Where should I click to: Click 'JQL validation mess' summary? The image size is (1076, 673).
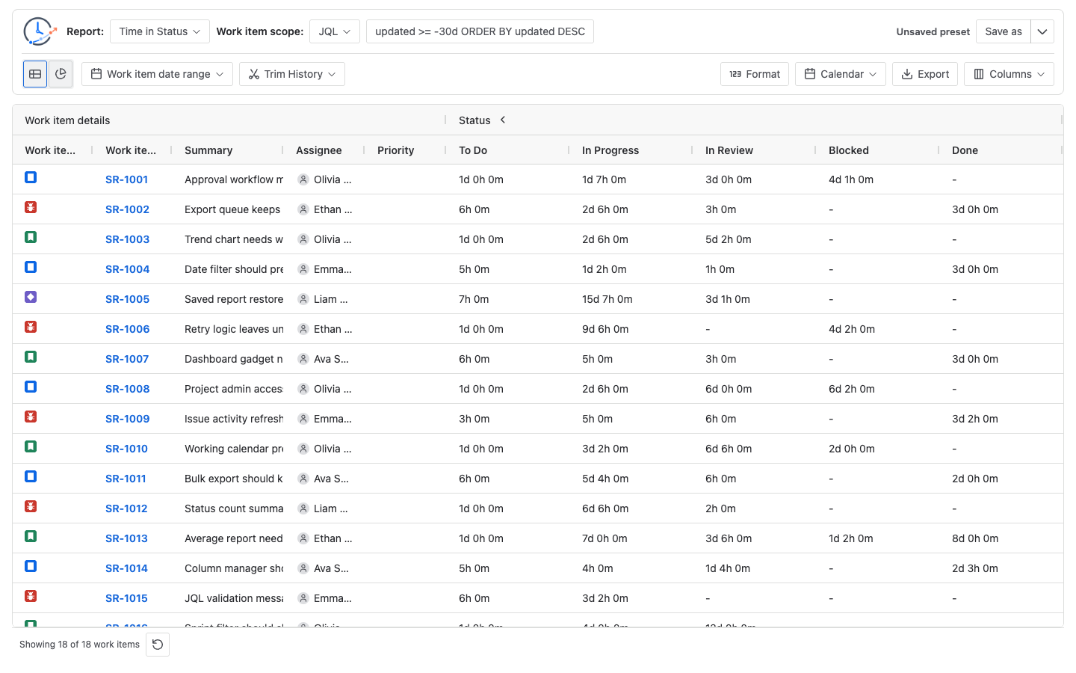(x=234, y=598)
